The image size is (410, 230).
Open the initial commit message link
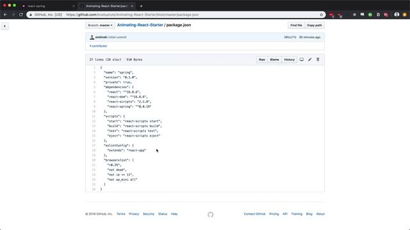pos(117,37)
